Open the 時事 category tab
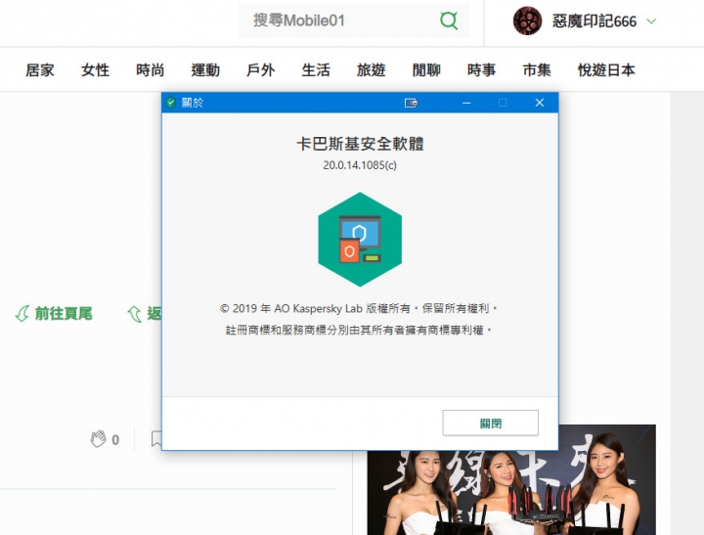Screen dimensions: 704x535 point(482,70)
